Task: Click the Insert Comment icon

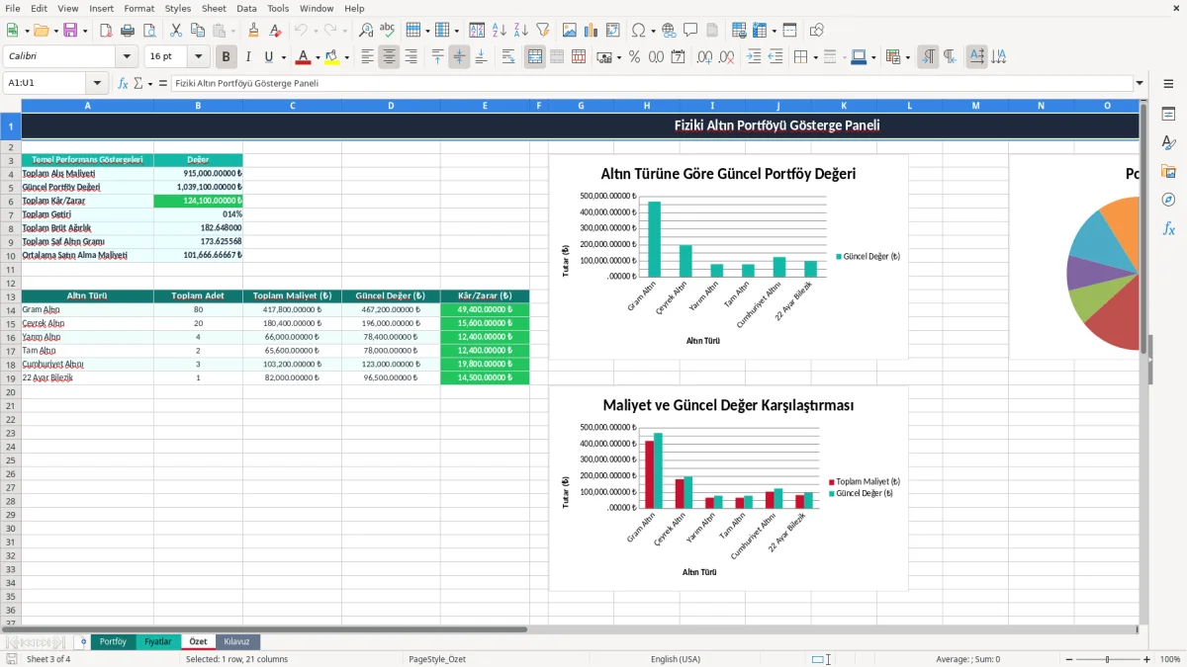Action: point(690,31)
